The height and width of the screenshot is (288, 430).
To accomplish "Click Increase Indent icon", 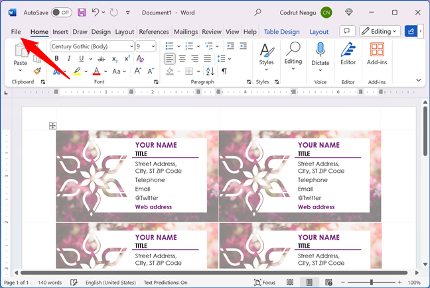I will [x=243, y=46].
